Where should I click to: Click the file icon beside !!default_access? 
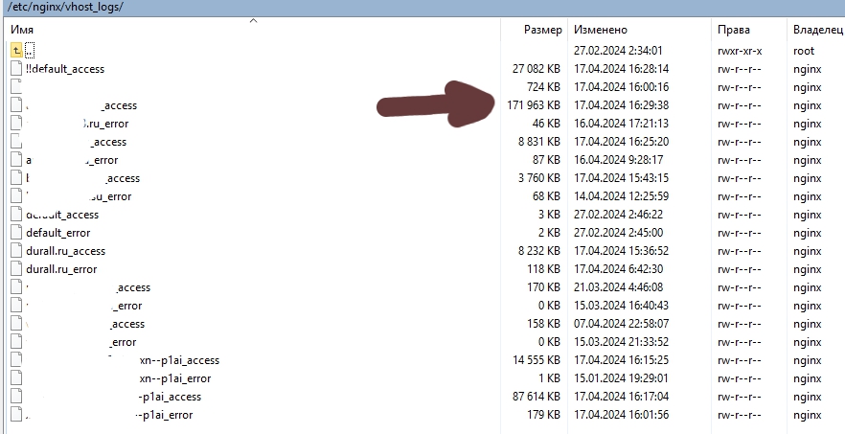(16, 69)
